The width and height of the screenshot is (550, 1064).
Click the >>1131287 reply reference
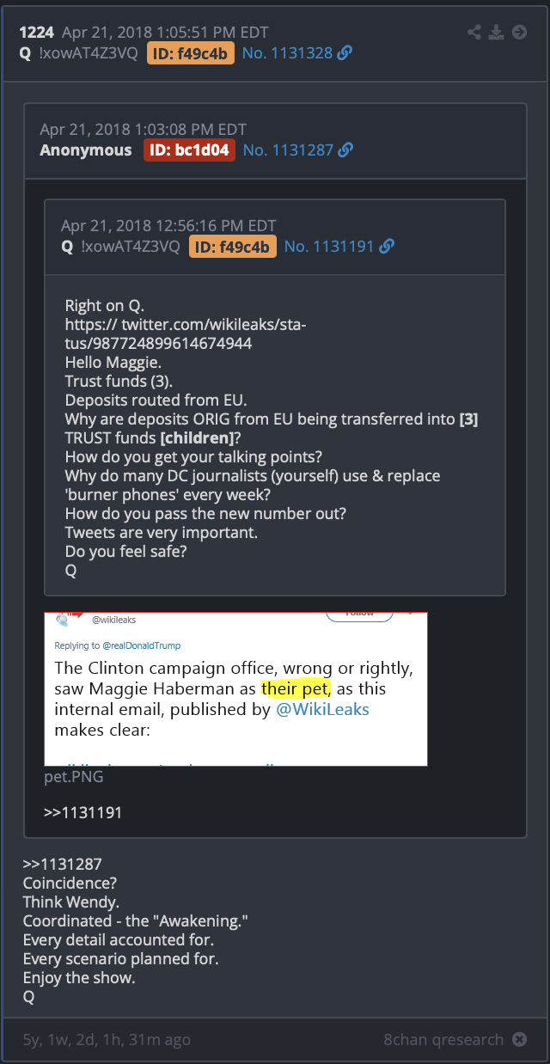coord(62,864)
